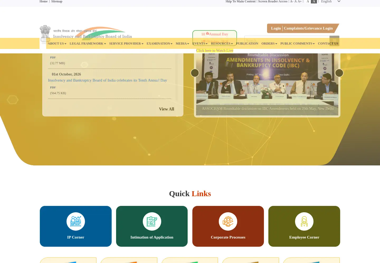Screen dimensions: 380x263
Task: Click View All in news panel
Action: point(167,109)
